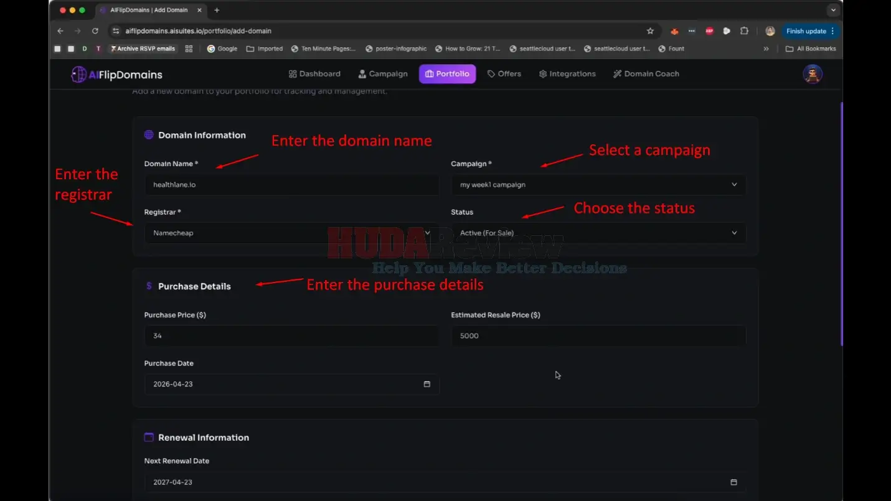Click the browser forward arrow
The width and height of the screenshot is (891, 501).
pos(78,31)
